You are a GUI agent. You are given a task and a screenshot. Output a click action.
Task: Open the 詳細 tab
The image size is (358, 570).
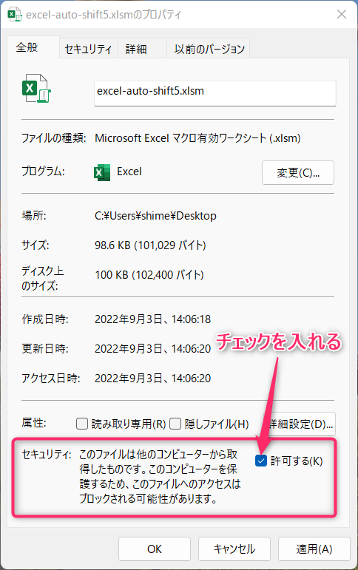tap(136, 49)
